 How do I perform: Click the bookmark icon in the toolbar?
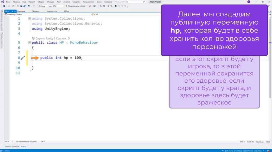[x=115, y=6]
